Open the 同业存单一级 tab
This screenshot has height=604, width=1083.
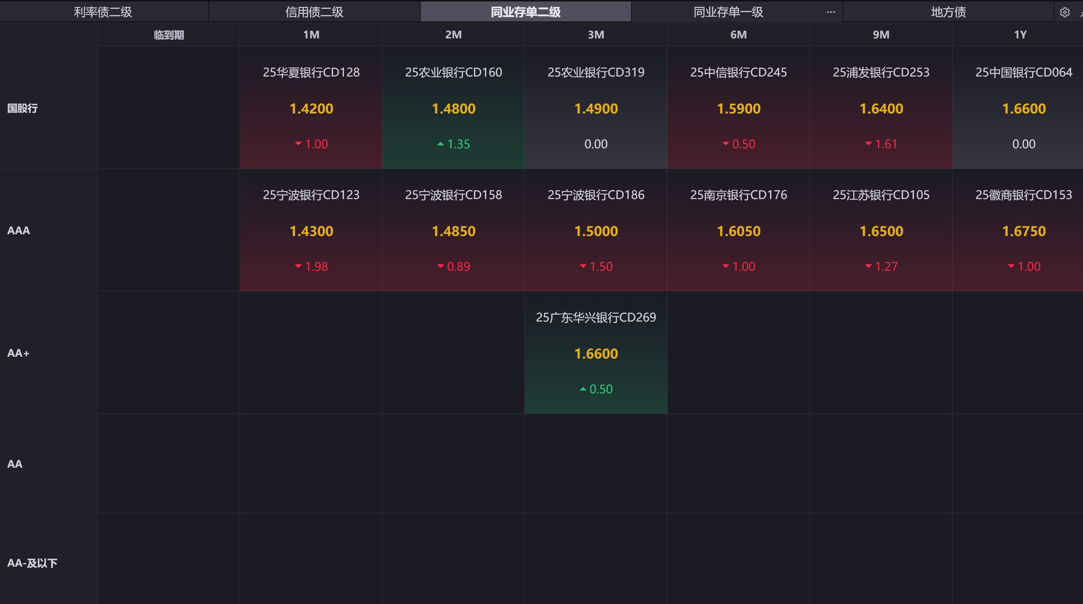point(728,12)
